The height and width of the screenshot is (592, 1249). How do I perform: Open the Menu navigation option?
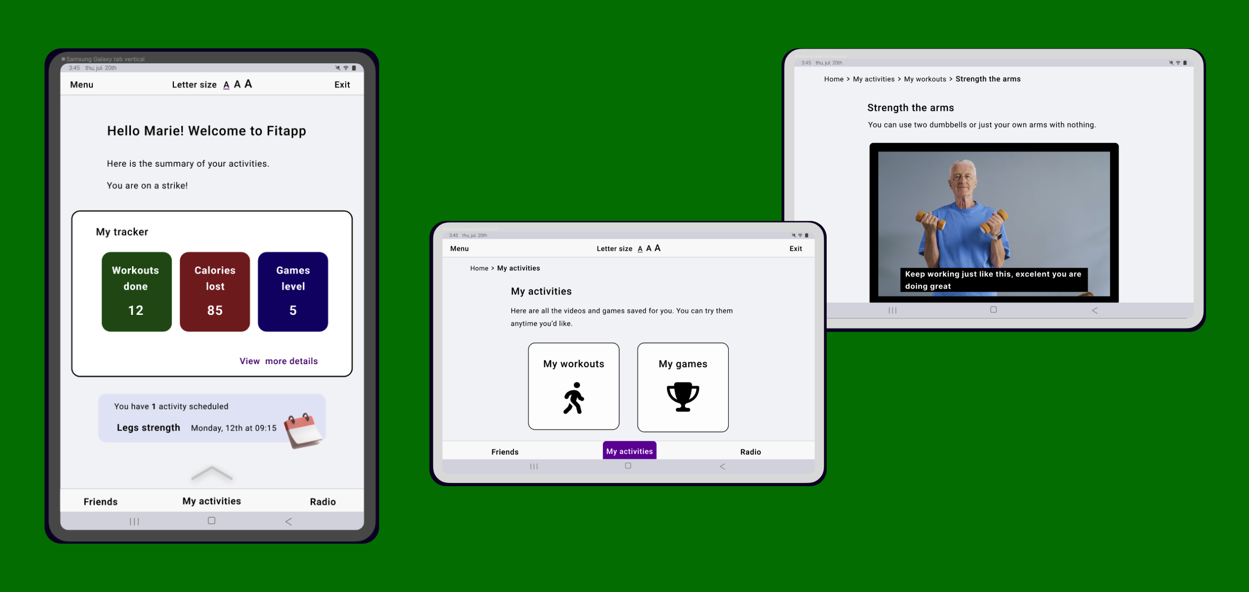(81, 84)
